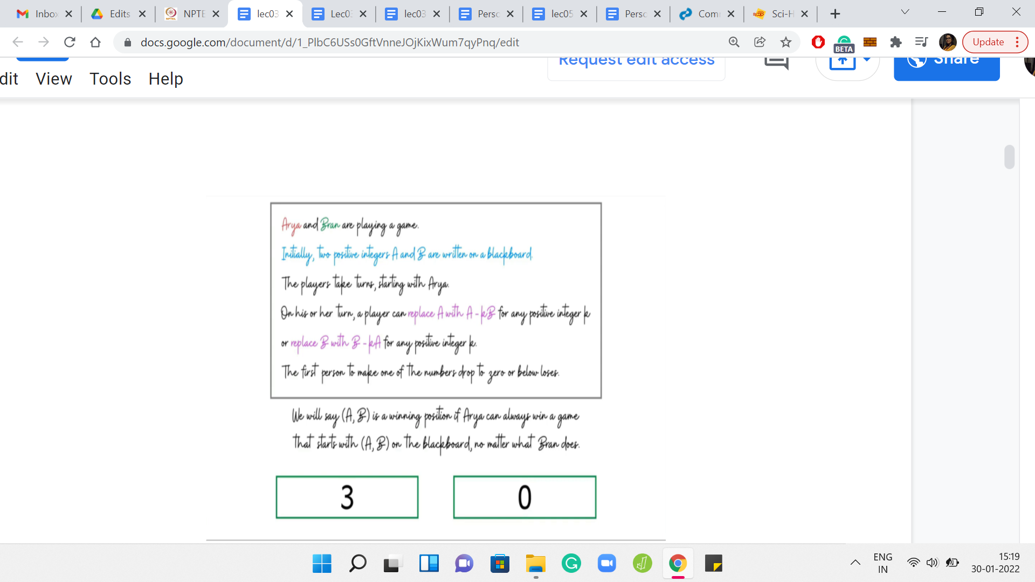Open Zoom app from taskbar
The height and width of the screenshot is (582, 1035).
tap(606, 564)
